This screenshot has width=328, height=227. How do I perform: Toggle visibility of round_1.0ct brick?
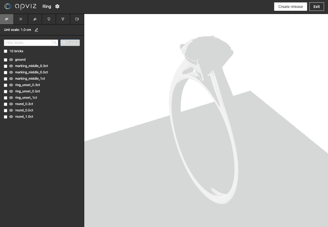11,117
